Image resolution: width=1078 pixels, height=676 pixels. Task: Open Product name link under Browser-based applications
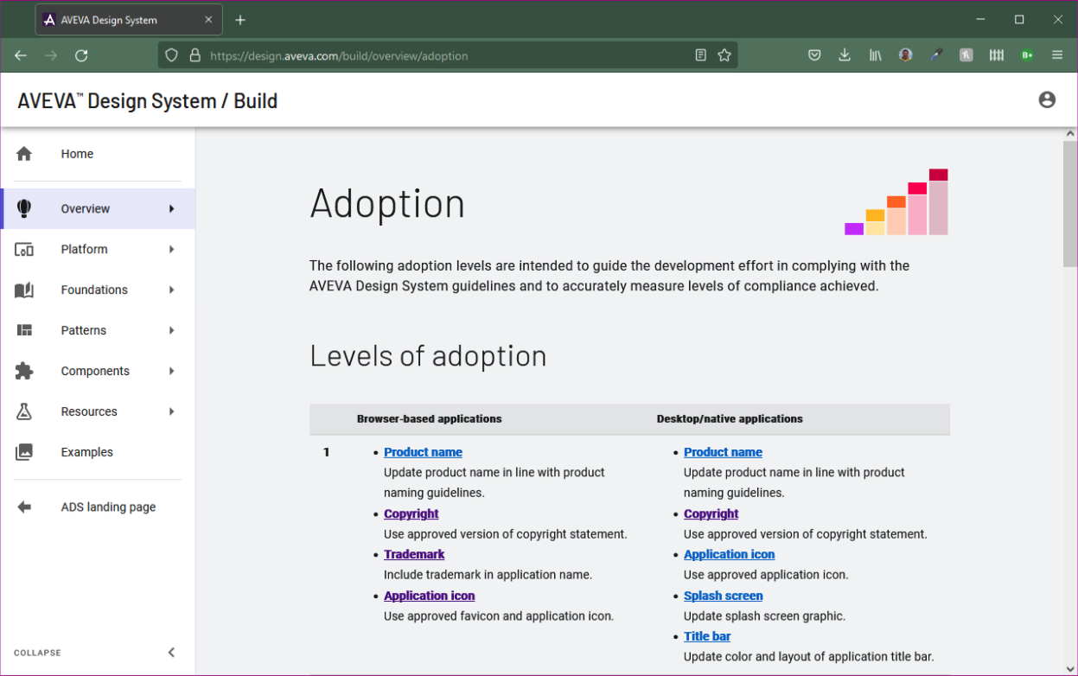(423, 452)
